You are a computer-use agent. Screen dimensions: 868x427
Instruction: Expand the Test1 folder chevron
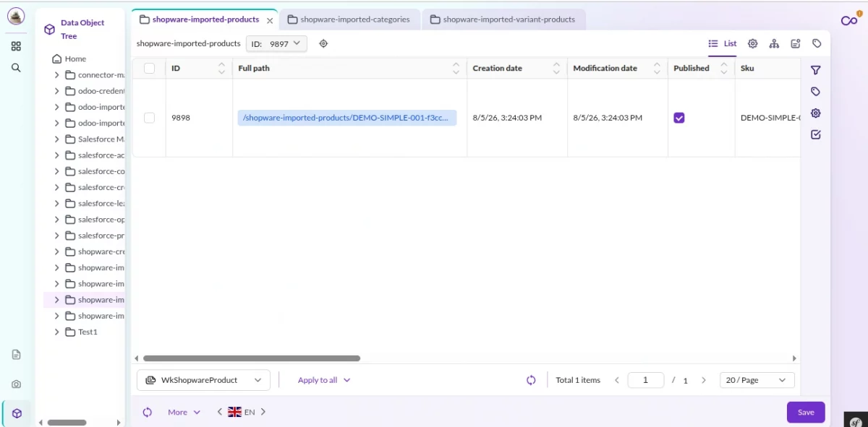57,332
